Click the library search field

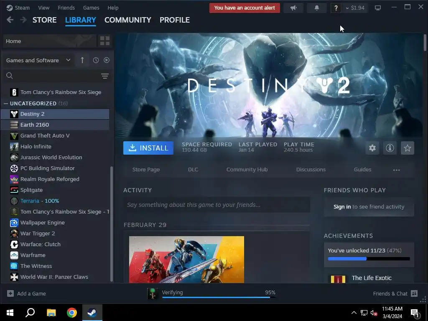pos(56,76)
